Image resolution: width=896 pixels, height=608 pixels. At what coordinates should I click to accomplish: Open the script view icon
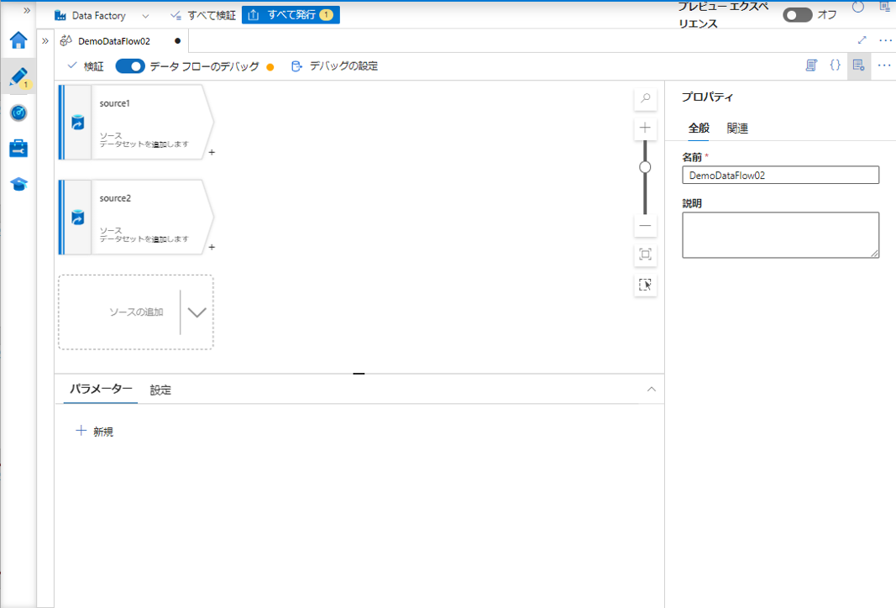coord(811,66)
